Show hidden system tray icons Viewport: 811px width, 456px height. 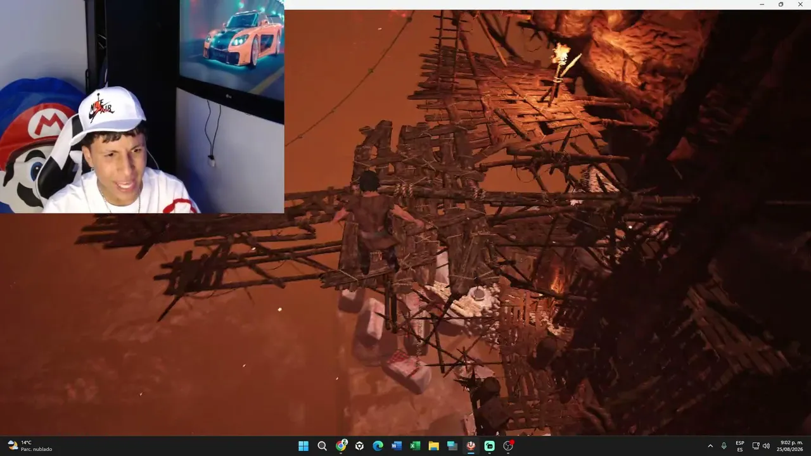pos(710,446)
